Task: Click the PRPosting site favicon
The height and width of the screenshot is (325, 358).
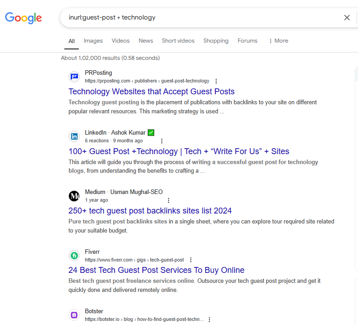Action: tap(74, 77)
